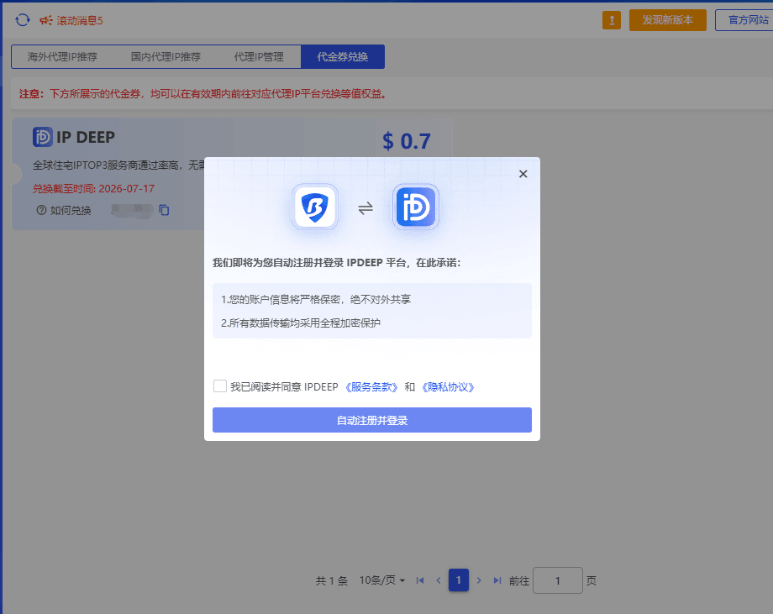Screen dimensions: 773x614
Task: Click the 自动注册并登录 button
Action: [x=372, y=420]
